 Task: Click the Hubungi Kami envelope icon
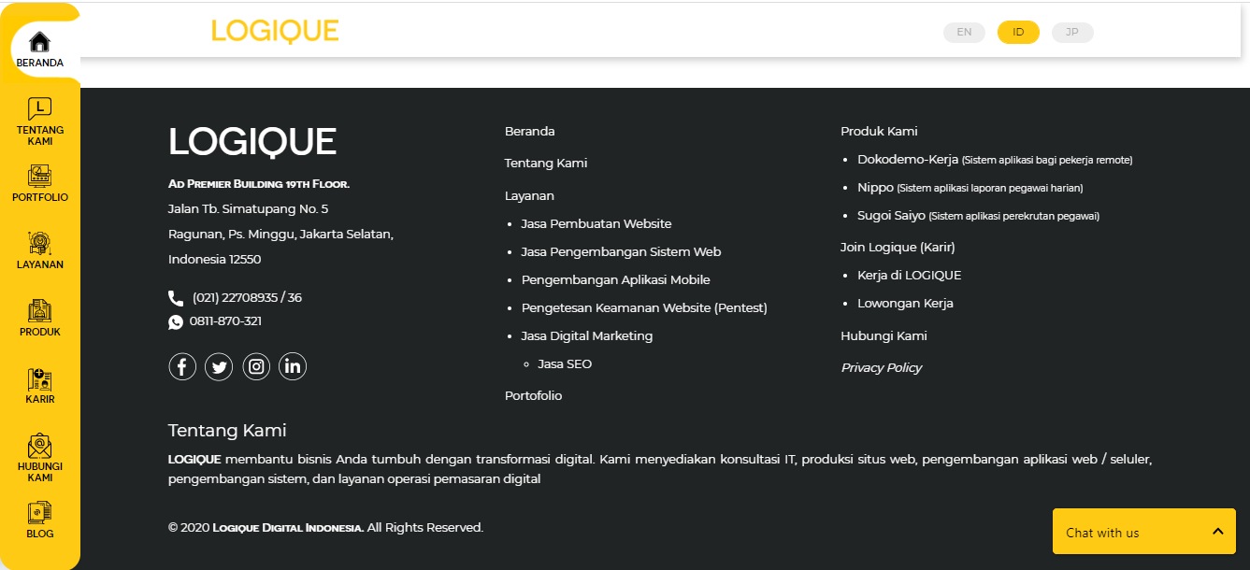[x=39, y=446]
